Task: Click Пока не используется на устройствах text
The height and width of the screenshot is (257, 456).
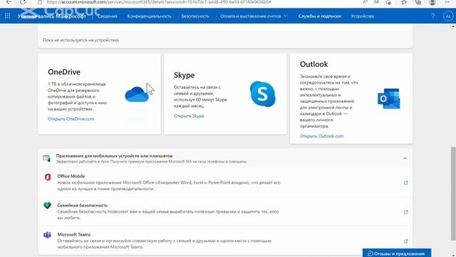Action: [81, 40]
